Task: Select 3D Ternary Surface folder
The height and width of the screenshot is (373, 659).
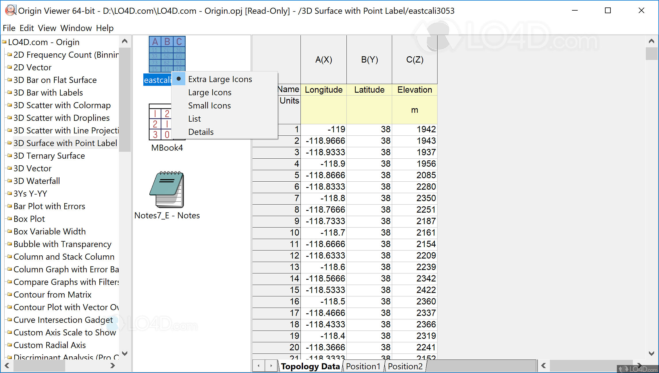Action: point(49,156)
